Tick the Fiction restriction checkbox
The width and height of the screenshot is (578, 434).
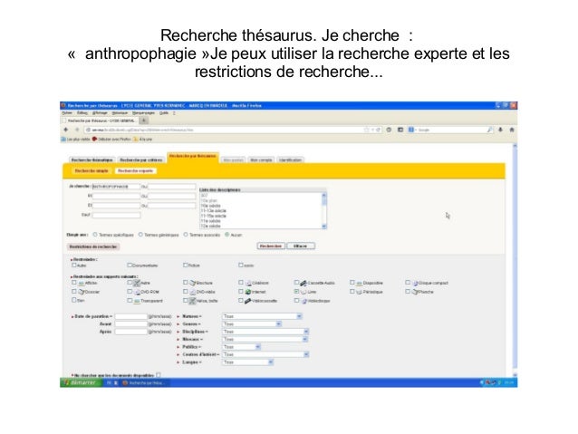[x=186, y=265]
